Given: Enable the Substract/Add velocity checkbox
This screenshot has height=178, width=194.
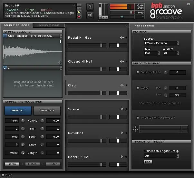Looking at the screenshot, I should point(138,72).
